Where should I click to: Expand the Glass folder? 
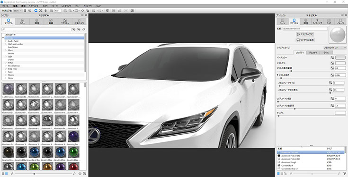coord(6,50)
